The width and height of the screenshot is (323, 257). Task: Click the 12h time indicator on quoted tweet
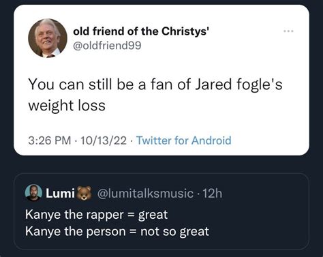point(212,194)
